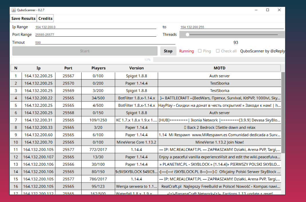Click players cell 4/500
306x202 pixels.
point(98,105)
